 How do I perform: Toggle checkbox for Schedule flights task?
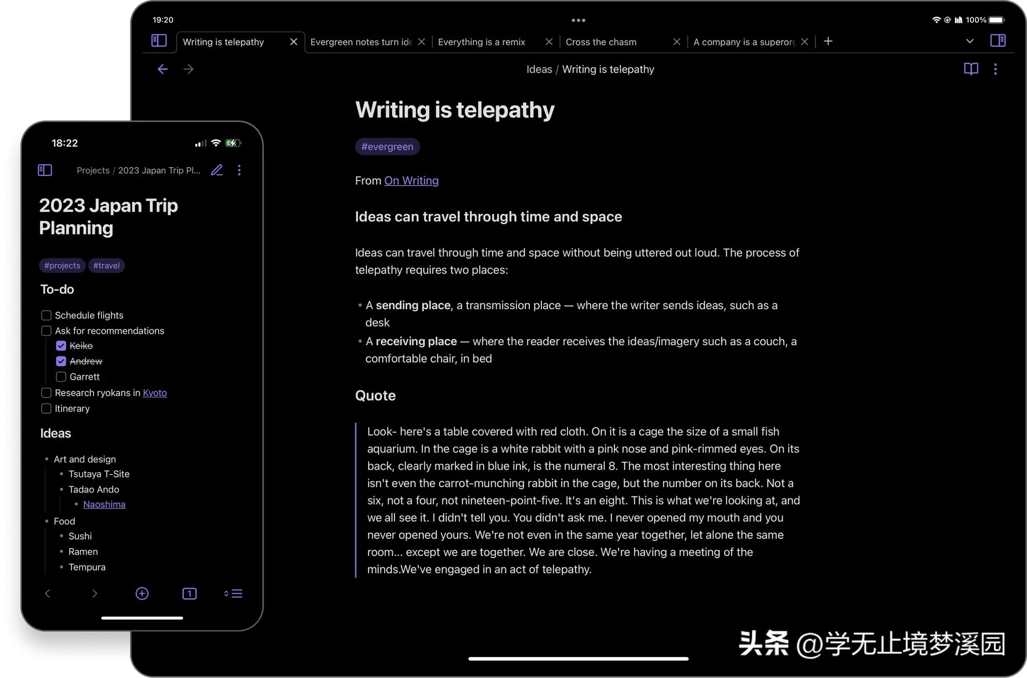point(46,315)
